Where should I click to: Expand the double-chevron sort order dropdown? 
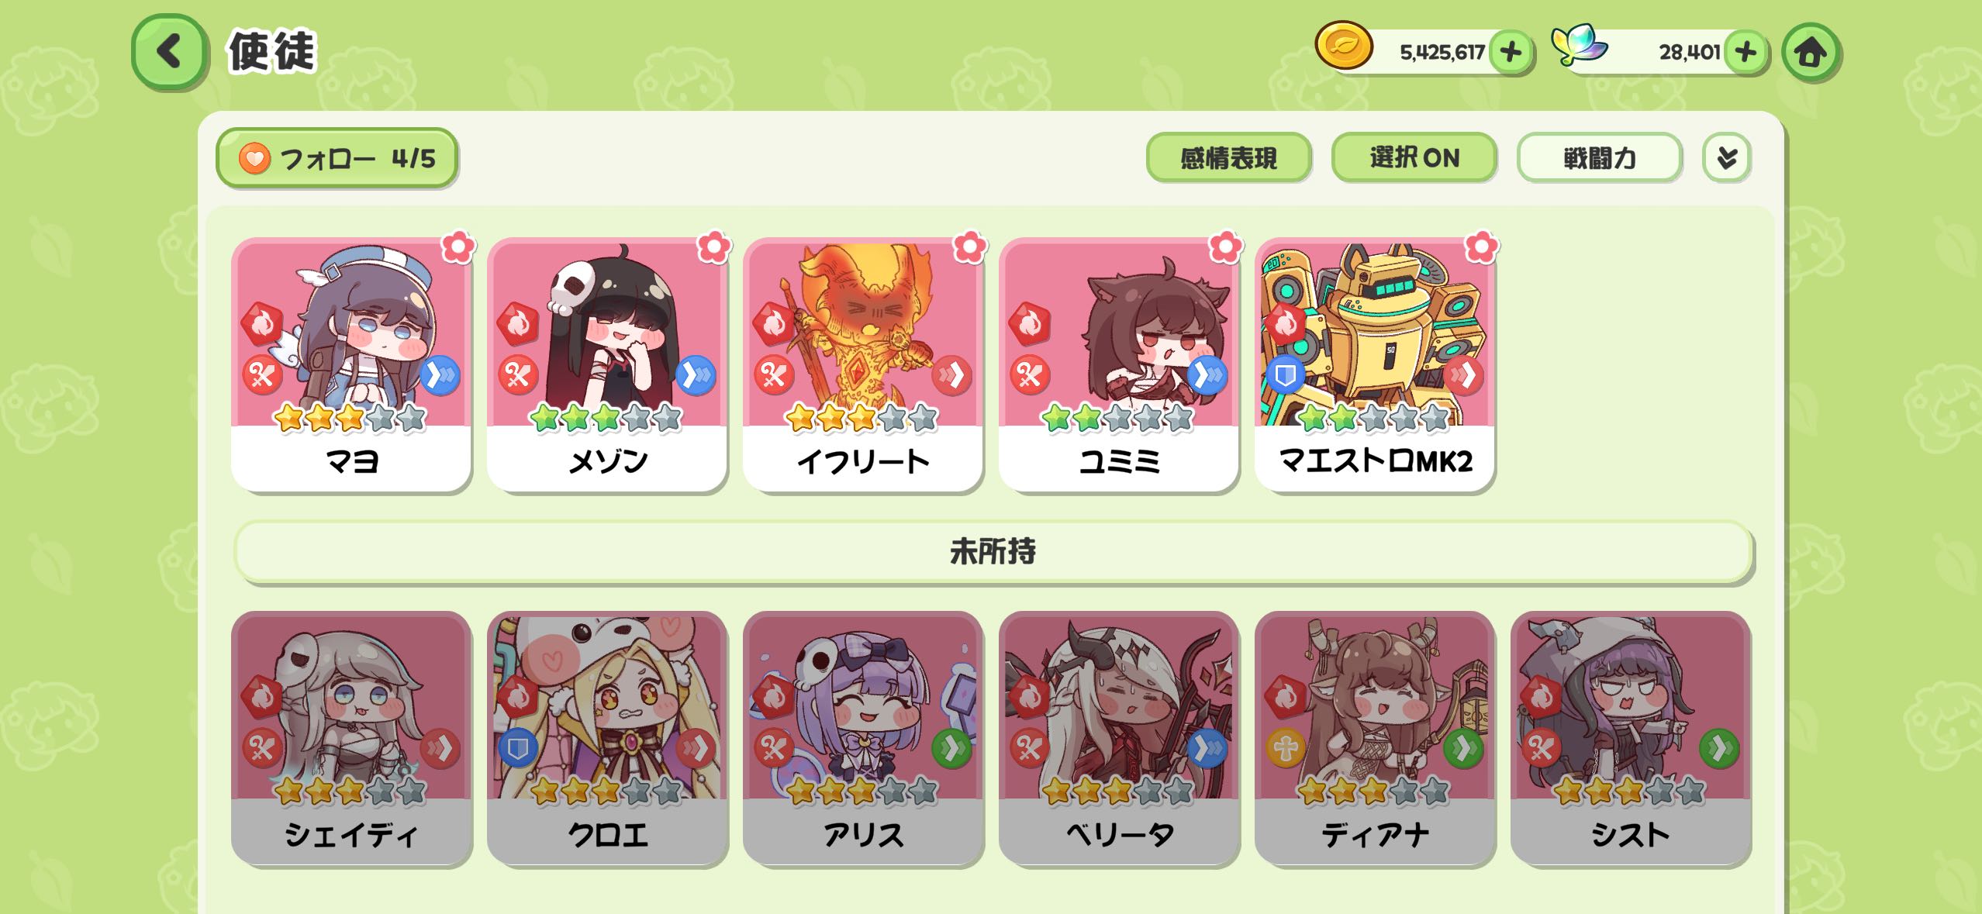point(1726,158)
